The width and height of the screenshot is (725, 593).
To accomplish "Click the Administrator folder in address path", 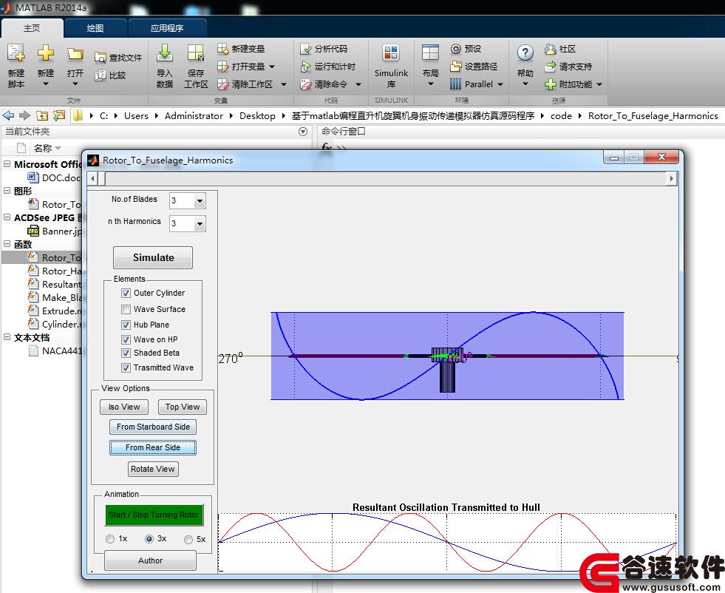I will (194, 115).
